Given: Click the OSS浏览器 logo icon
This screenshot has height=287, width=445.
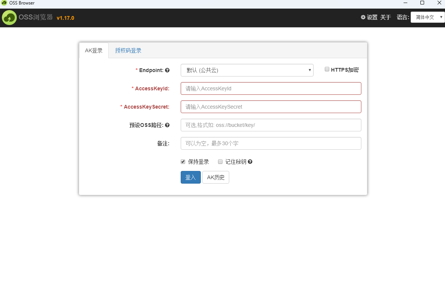Looking at the screenshot, I should tap(9, 17).
